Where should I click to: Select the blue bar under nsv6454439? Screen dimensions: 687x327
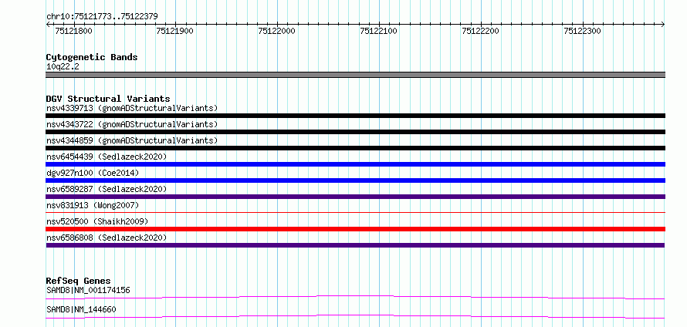tap(355, 164)
